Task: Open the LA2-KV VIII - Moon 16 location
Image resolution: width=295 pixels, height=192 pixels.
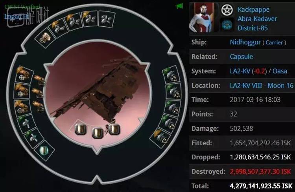Action: tap(261, 86)
